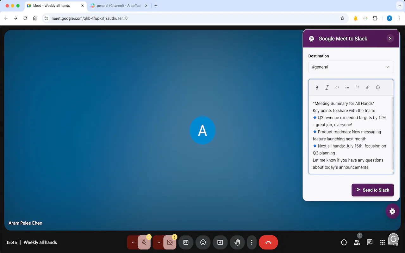Click the Google Meet to Slack title
The image size is (405, 253).
coord(343,39)
